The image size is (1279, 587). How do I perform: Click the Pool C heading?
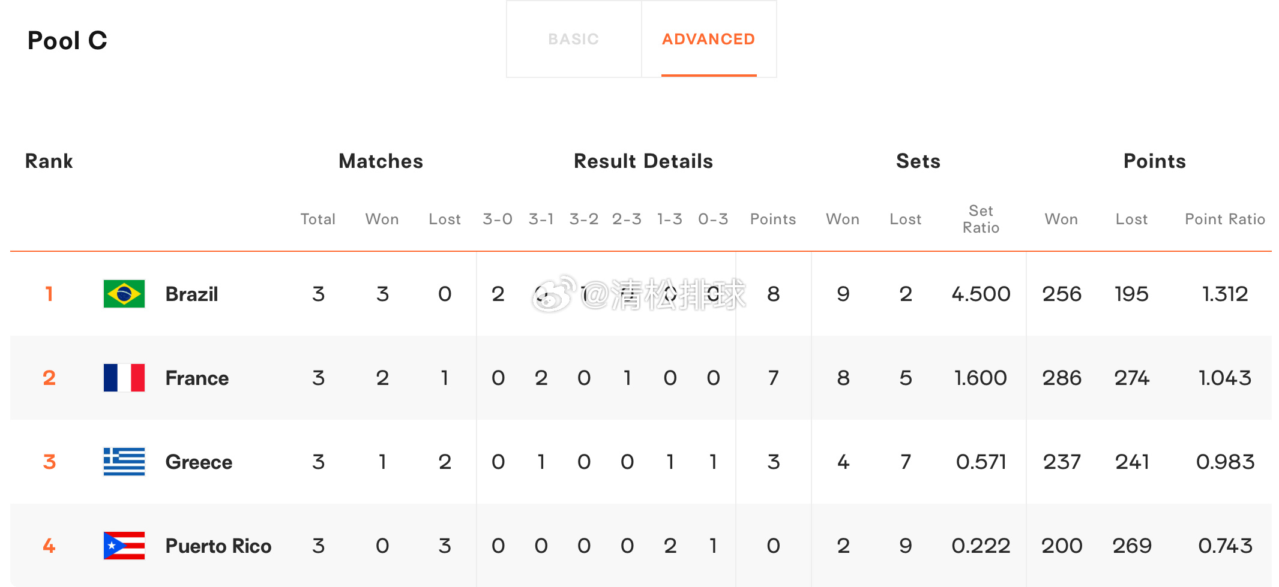[x=67, y=41]
